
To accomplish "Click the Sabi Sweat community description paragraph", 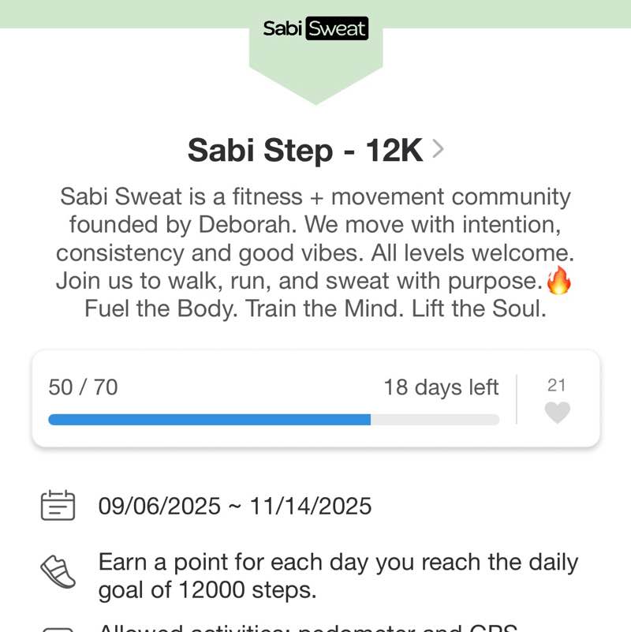I will pyautogui.click(x=315, y=238).
